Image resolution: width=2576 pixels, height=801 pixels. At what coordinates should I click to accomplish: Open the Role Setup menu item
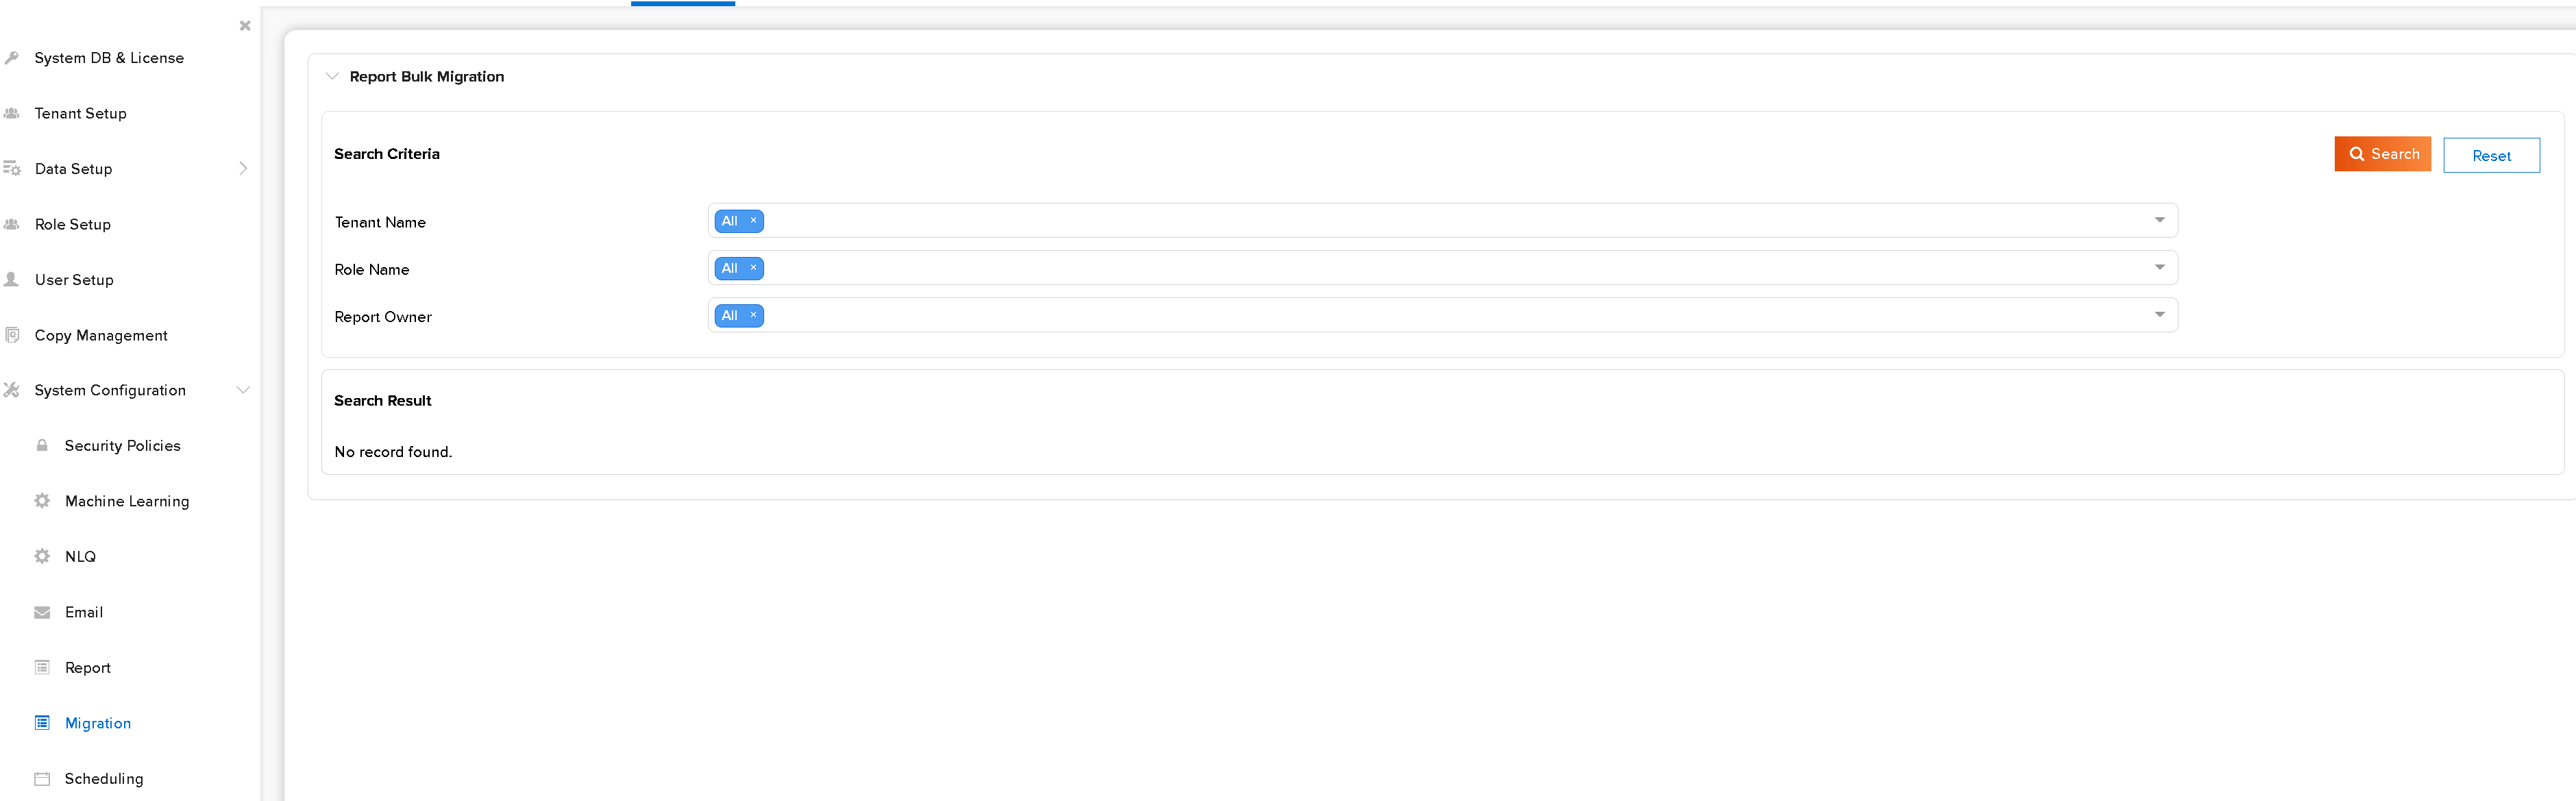(x=73, y=224)
